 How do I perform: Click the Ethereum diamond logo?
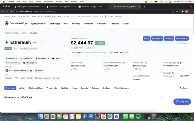point(7,42)
